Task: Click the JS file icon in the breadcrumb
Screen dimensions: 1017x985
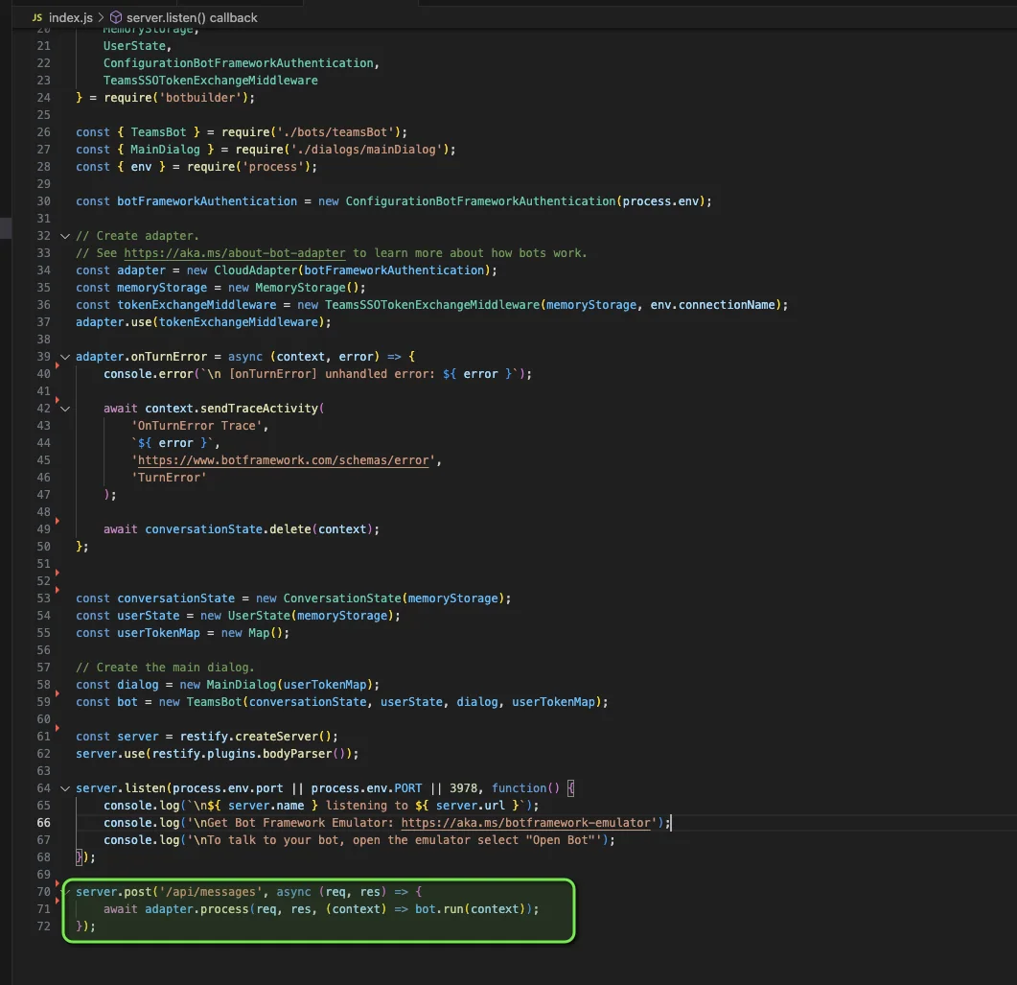Action: click(x=37, y=17)
